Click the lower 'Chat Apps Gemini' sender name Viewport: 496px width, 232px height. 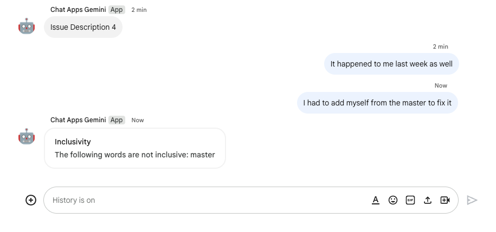click(78, 120)
